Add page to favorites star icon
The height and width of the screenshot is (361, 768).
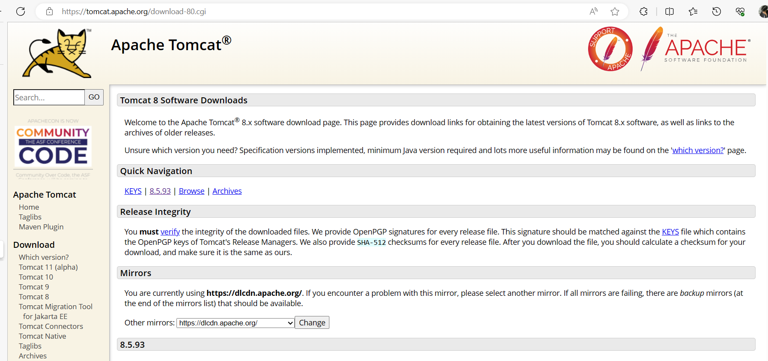(615, 12)
